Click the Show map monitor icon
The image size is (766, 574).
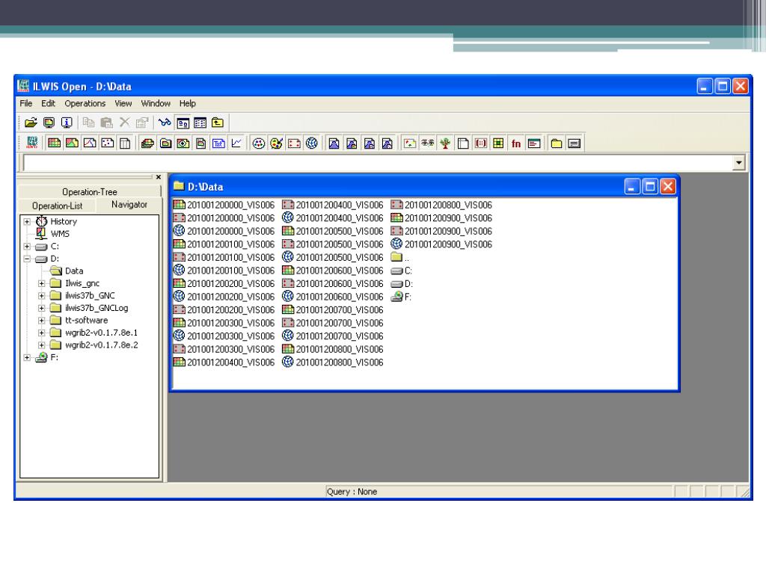coord(49,123)
